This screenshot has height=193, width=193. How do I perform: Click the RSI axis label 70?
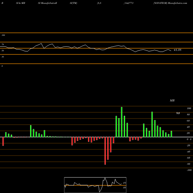[x=3, y=44]
